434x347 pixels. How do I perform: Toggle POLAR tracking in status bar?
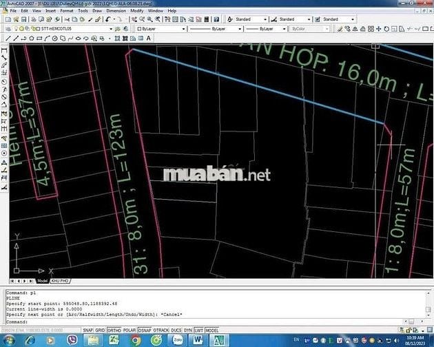tap(130, 330)
